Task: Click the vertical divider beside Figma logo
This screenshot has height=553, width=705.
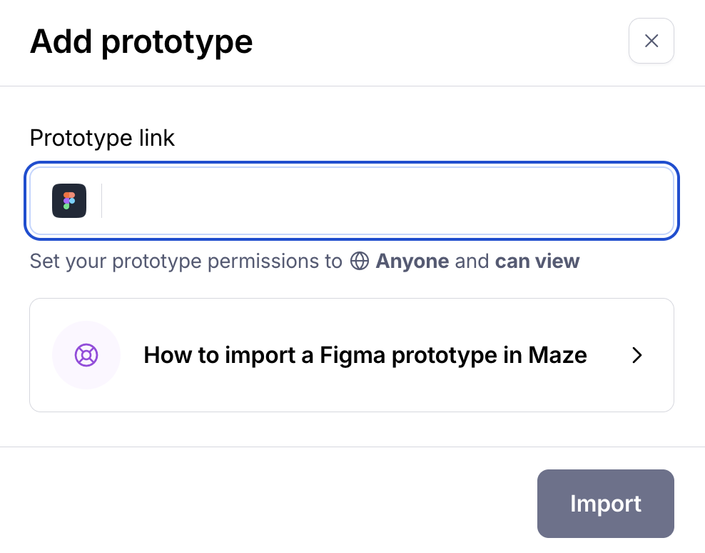Action: (x=102, y=201)
